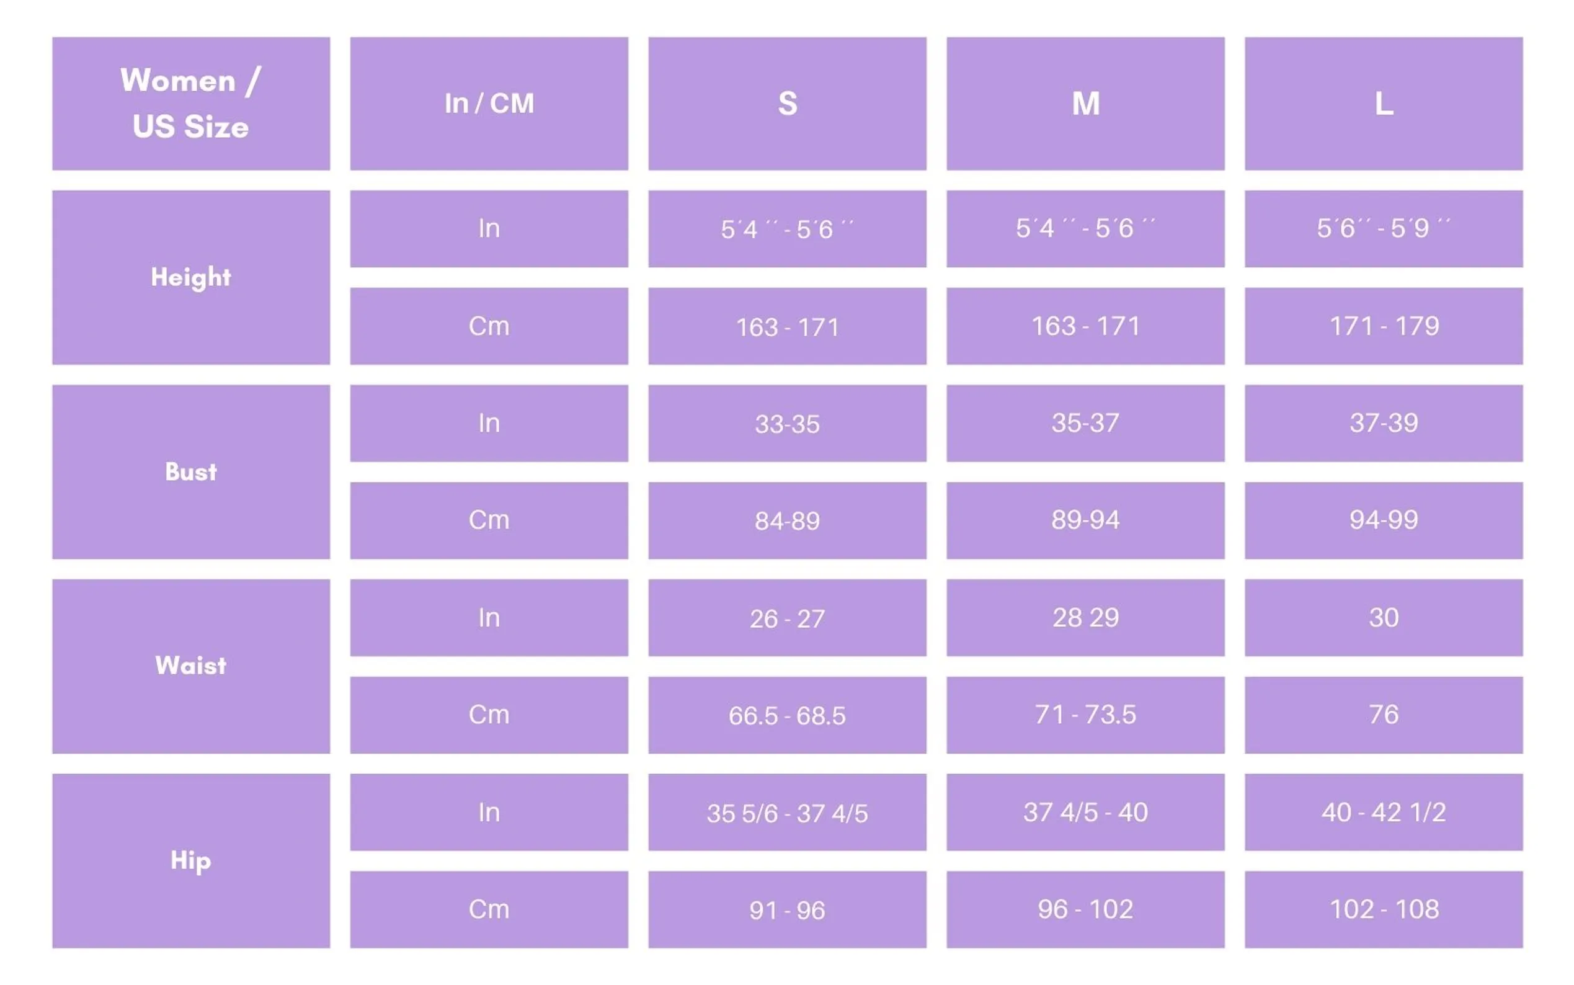
Task: Select the In / CM header cell
Action: pyautogui.click(x=489, y=104)
